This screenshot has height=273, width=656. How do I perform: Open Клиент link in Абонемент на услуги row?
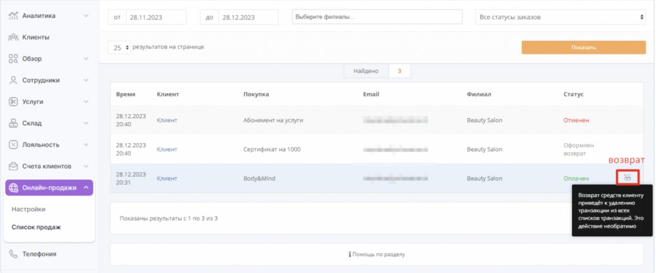[x=167, y=120]
